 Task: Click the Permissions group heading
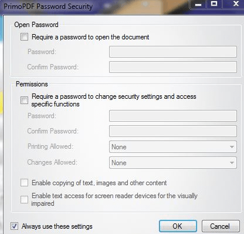pos(32,84)
